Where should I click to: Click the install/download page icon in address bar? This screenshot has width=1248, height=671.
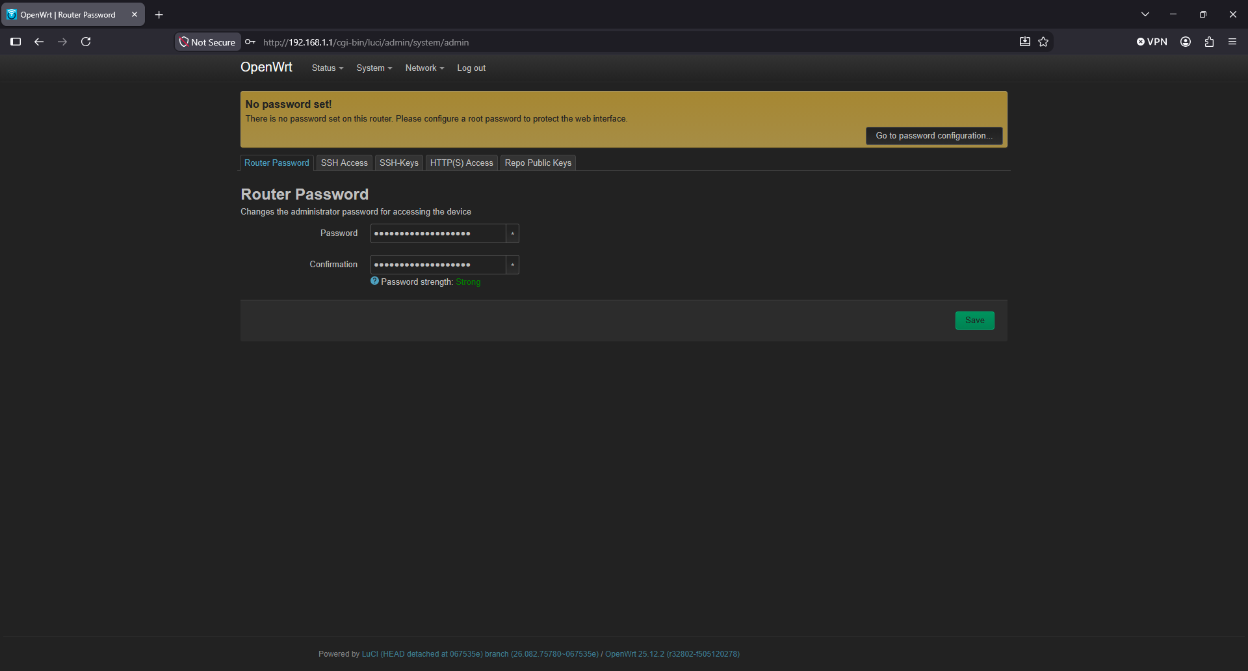(x=1025, y=42)
